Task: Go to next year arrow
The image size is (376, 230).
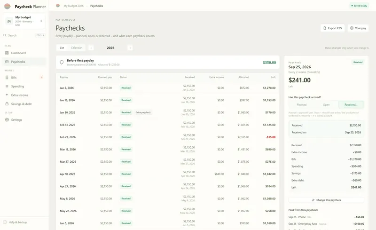Action: point(130,48)
